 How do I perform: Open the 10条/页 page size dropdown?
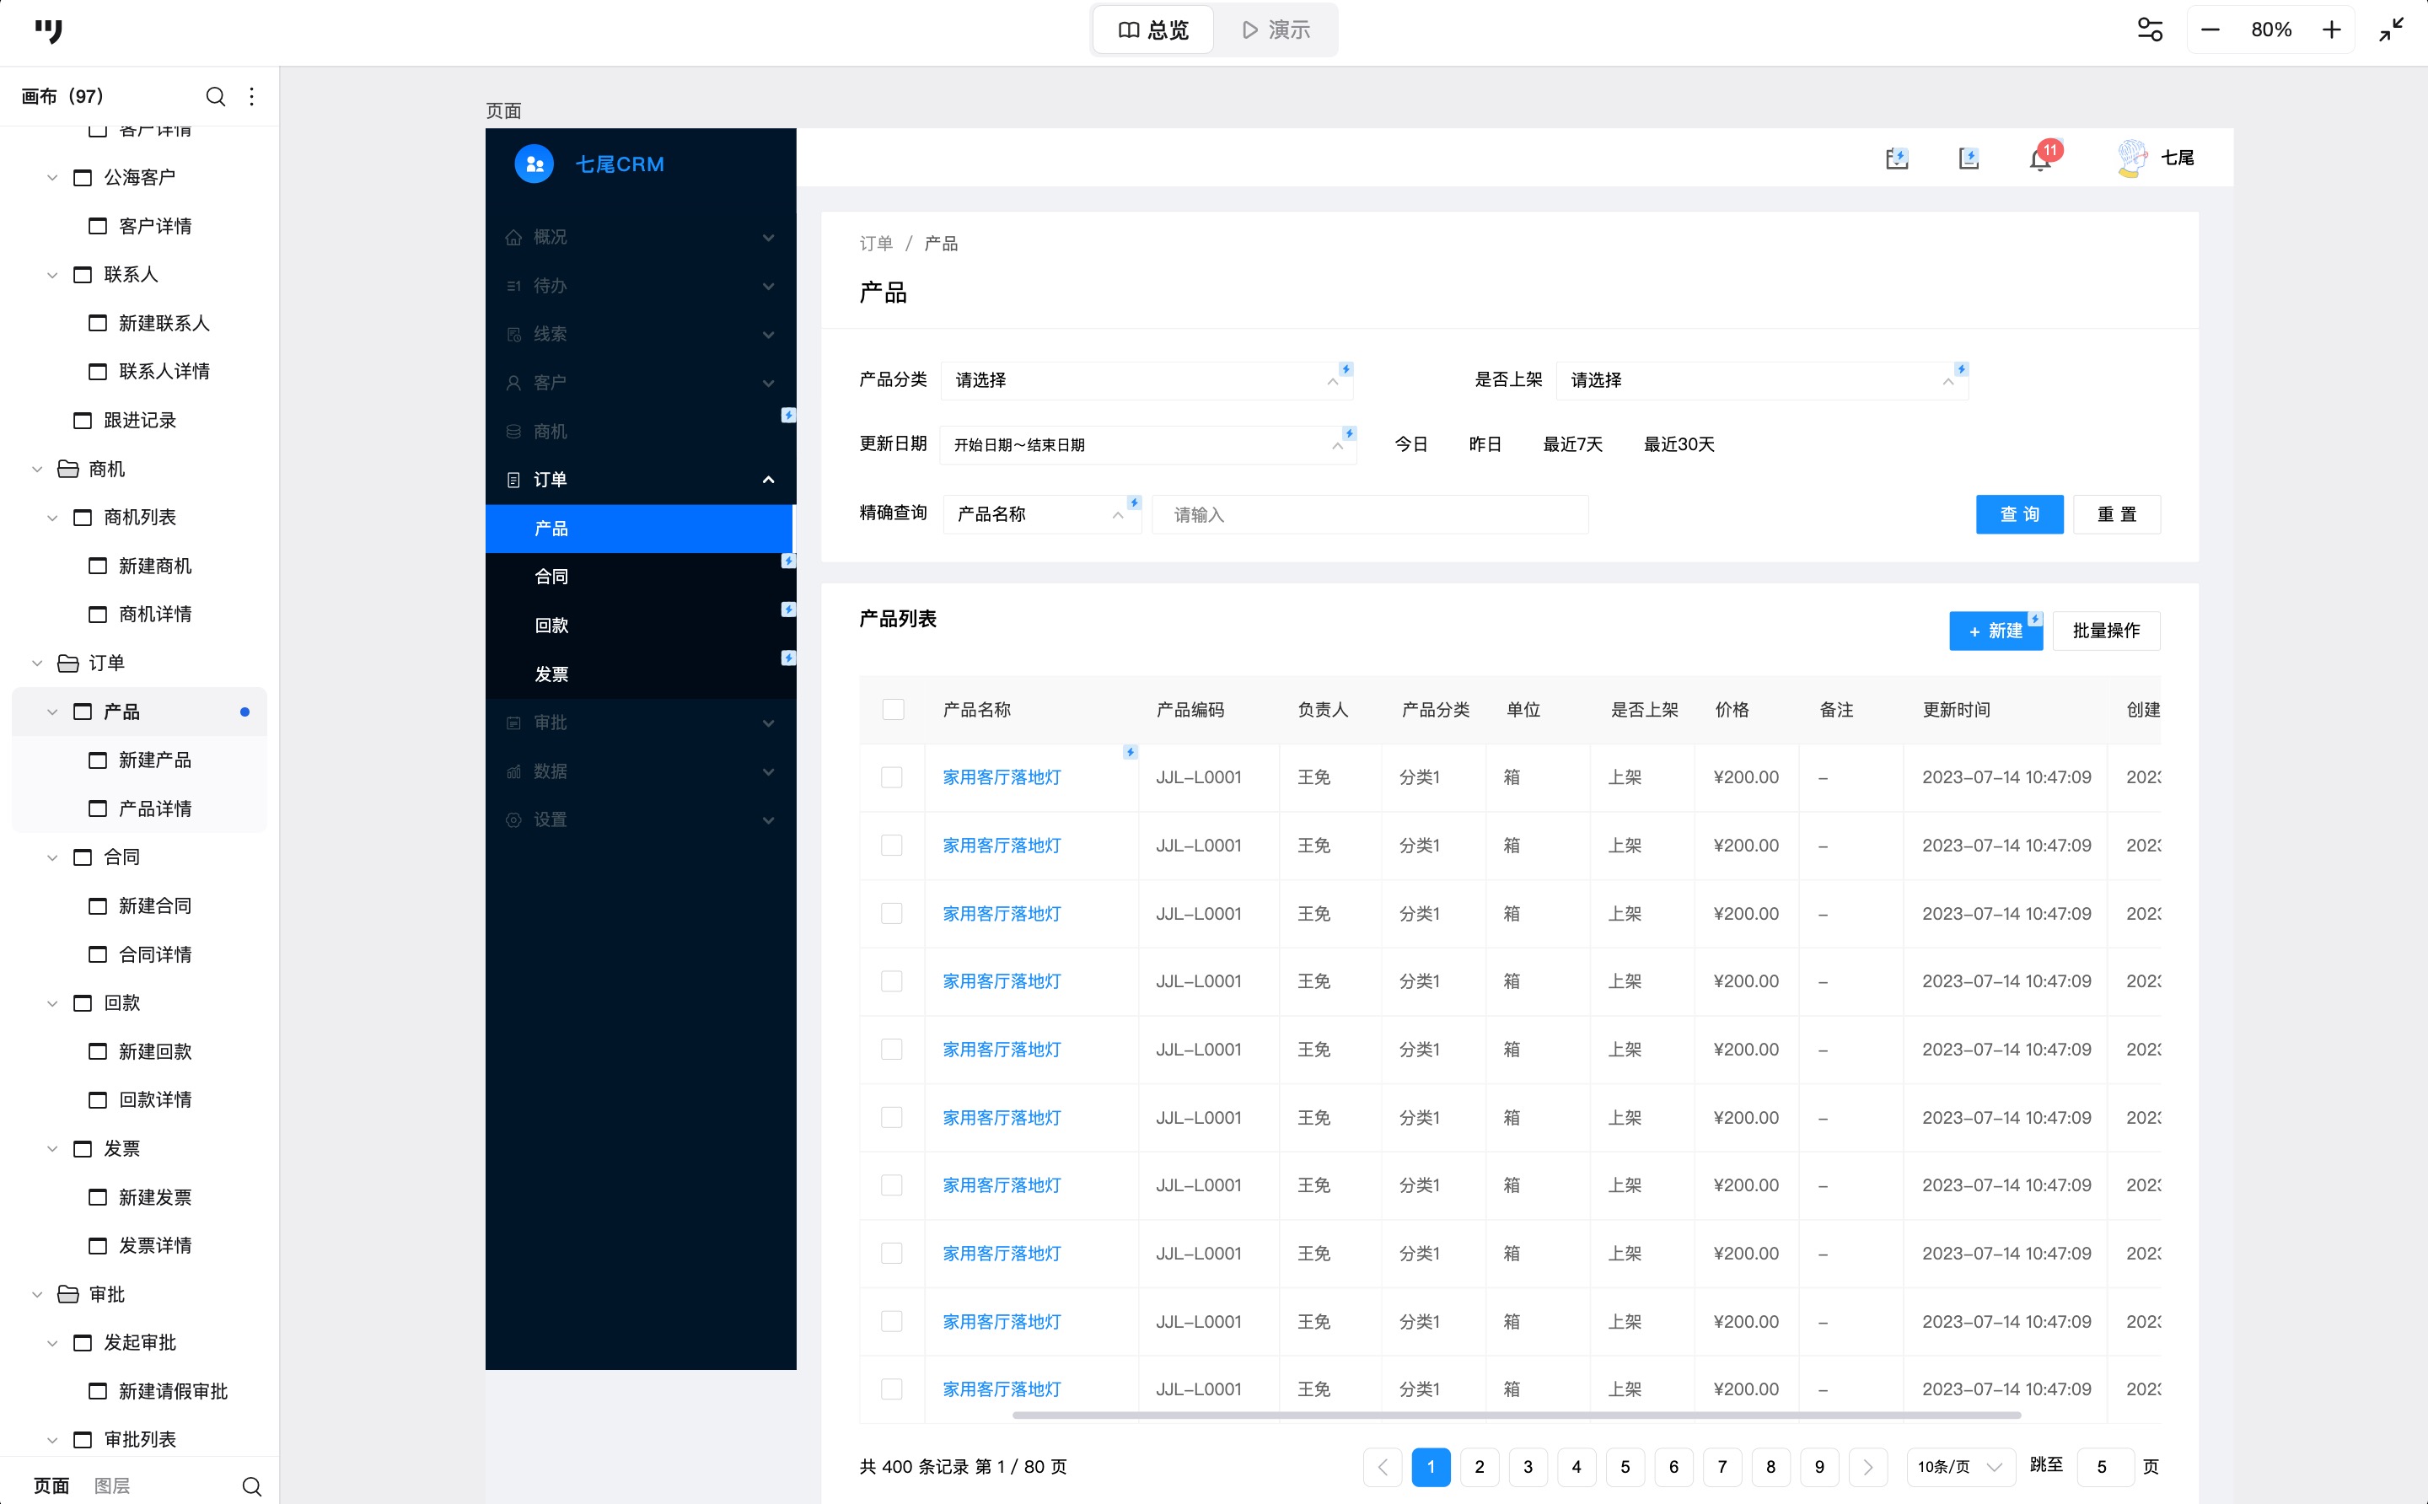1958,1467
